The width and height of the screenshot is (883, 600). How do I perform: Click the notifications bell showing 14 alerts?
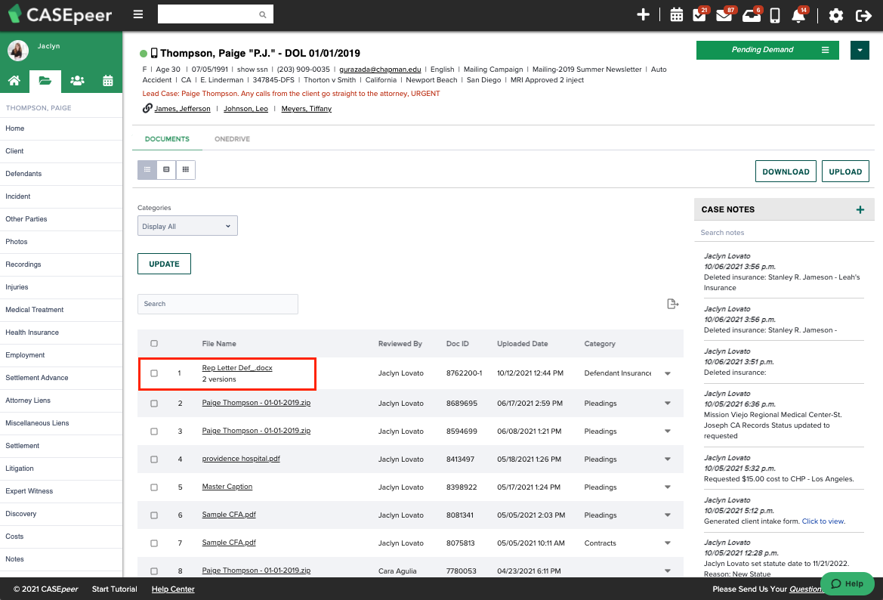799,16
